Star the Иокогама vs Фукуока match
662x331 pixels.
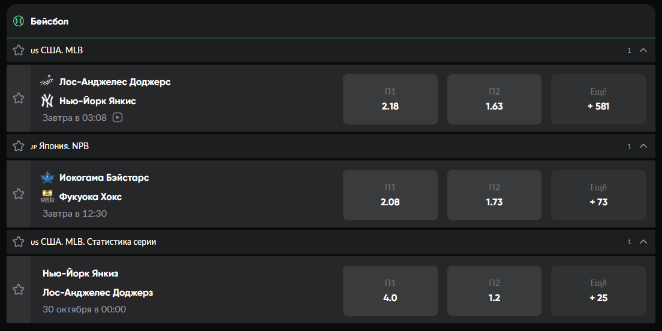pos(19,194)
